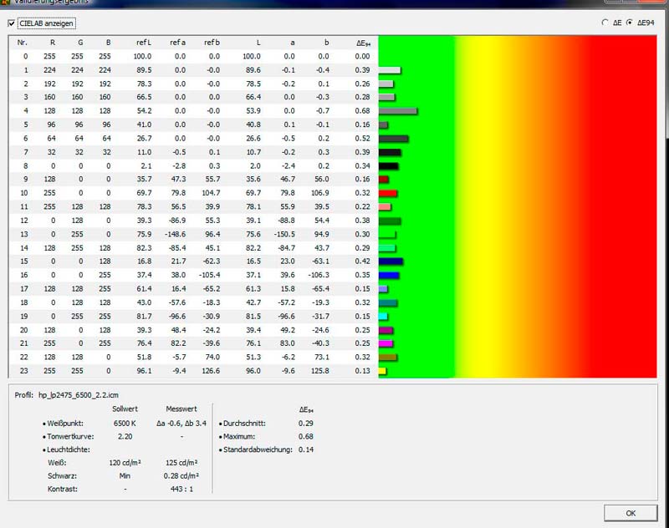Image resolution: width=669 pixels, height=528 pixels.
Task: Click the magenta color bar in row 21
Action: click(386, 343)
